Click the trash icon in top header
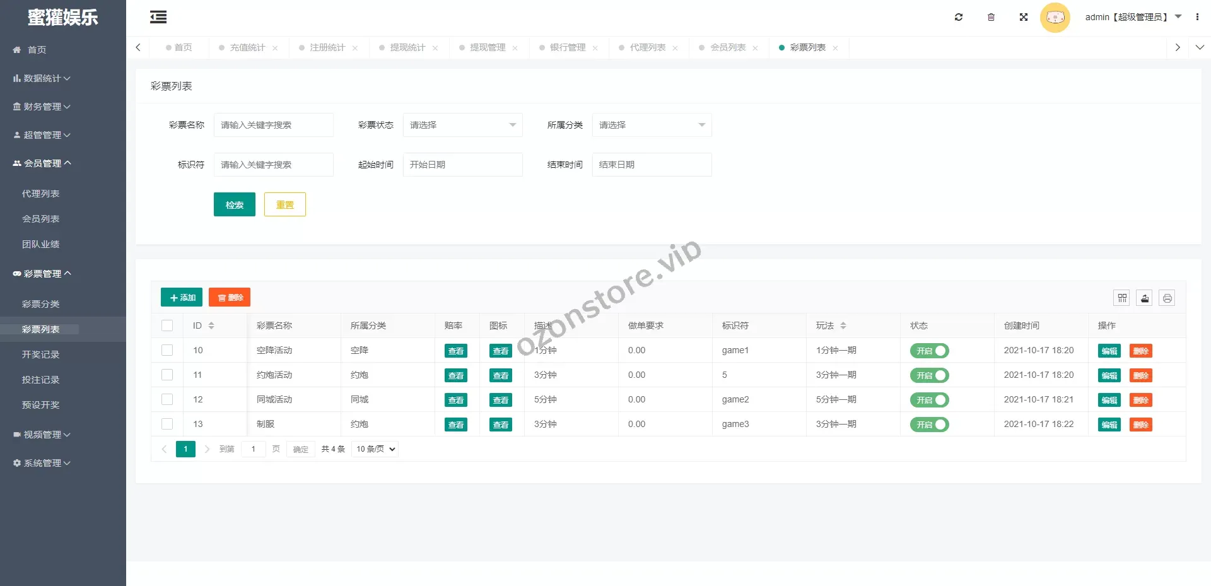 coord(991,17)
